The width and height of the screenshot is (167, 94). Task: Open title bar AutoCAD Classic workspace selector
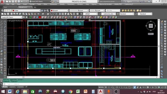pos(40,2)
